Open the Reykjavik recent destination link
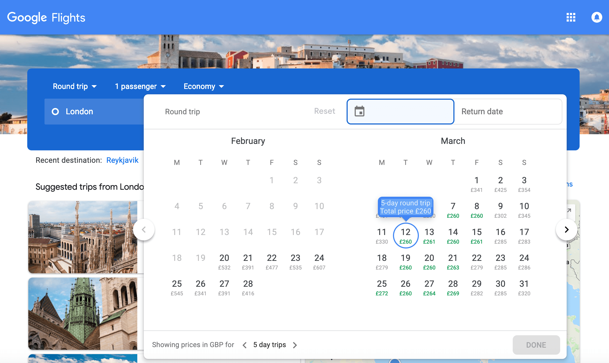This screenshot has width=609, height=363. pos(122,160)
